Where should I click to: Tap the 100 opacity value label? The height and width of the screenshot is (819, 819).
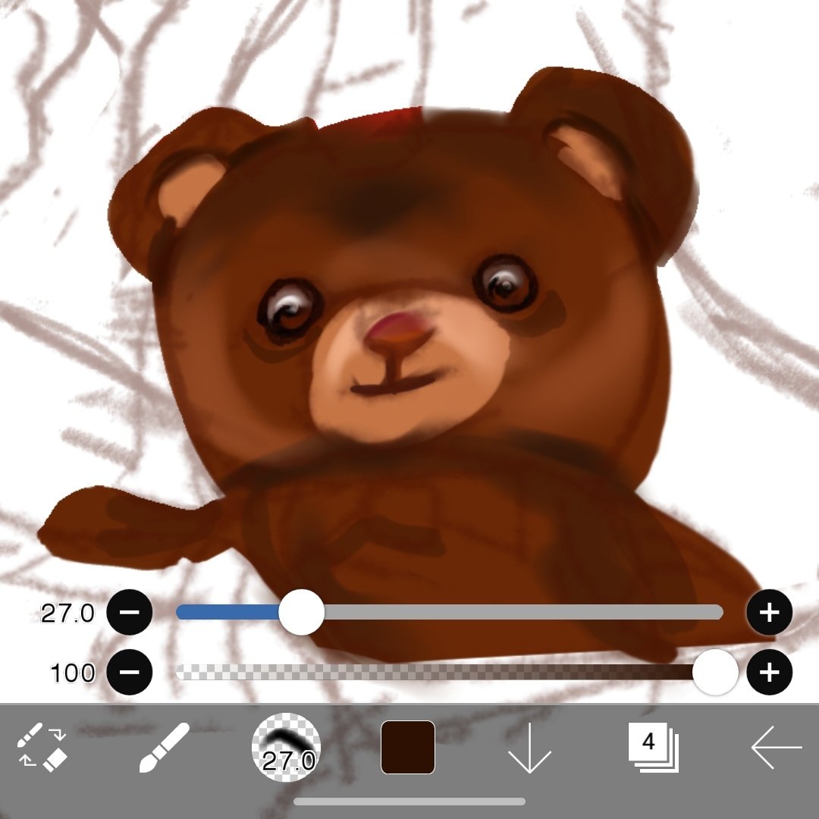[x=73, y=673]
